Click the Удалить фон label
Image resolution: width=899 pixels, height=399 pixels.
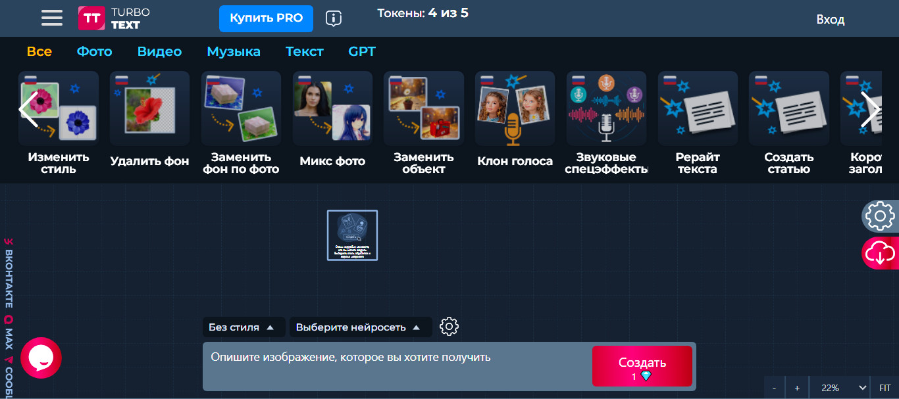tap(150, 161)
